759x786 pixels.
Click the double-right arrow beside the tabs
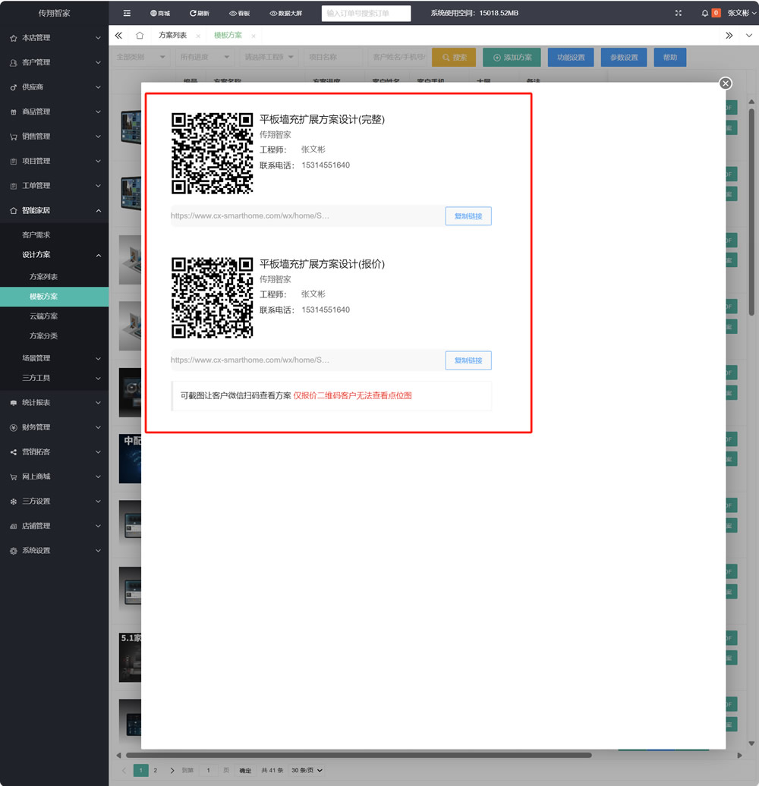click(729, 35)
